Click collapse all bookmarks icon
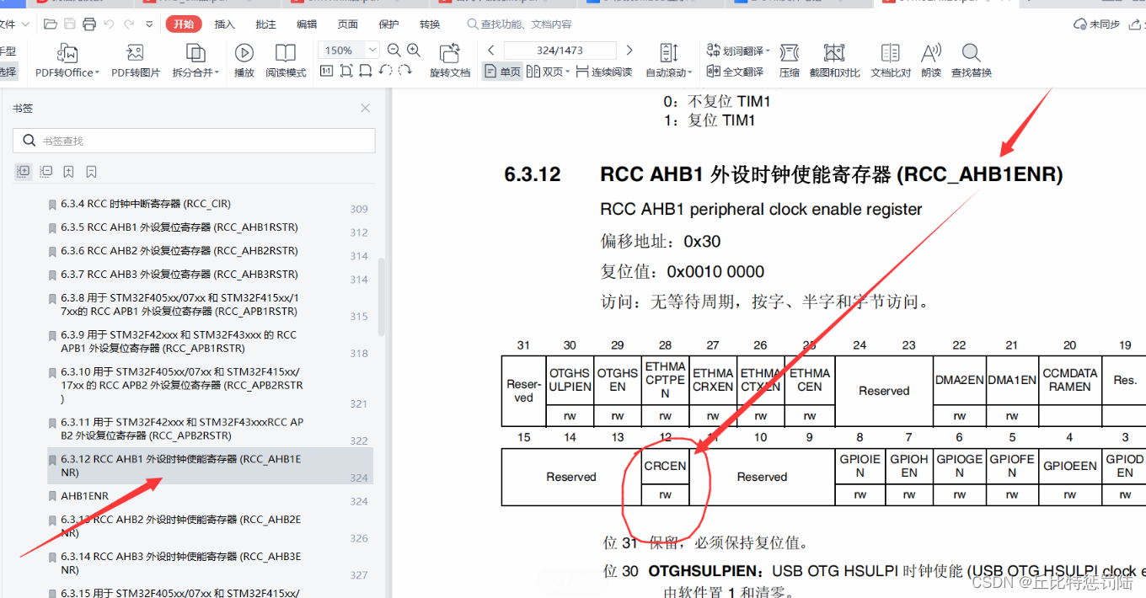This screenshot has width=1146, height=598. [x=46, y=171]
